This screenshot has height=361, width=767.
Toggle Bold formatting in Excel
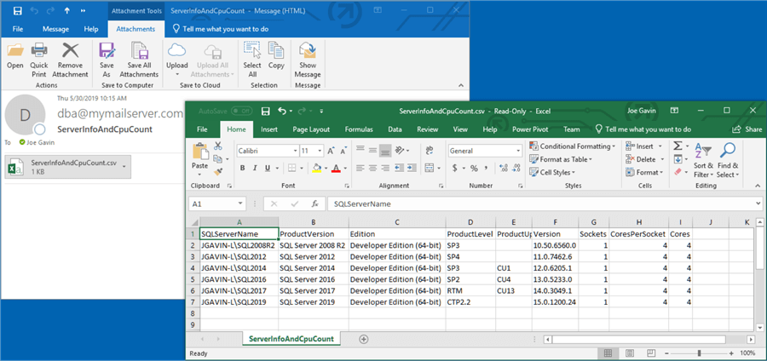coord(243,168)
